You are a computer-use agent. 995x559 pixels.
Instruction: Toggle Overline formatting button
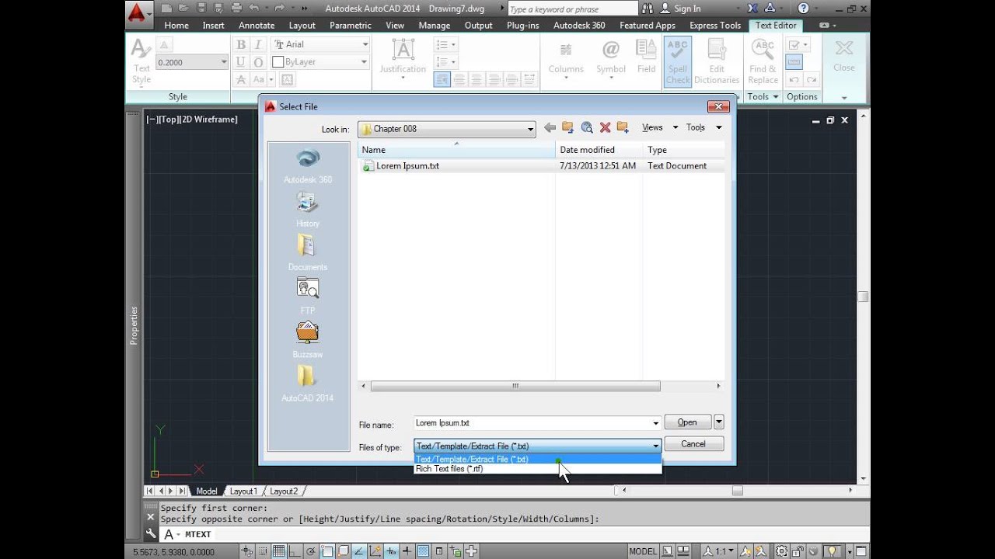click(x=258, y=62)
